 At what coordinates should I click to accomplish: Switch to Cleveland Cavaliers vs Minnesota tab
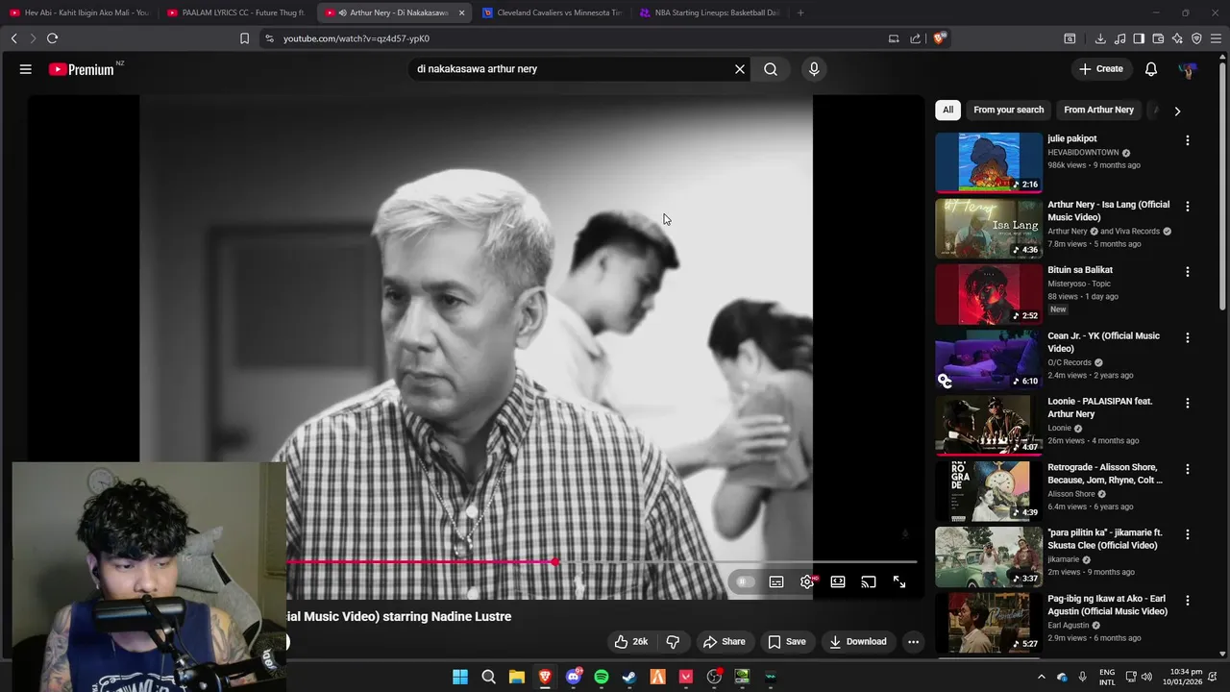coord(553,12)
